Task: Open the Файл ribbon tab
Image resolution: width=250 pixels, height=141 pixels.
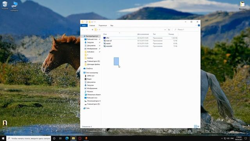Action: 84,25
